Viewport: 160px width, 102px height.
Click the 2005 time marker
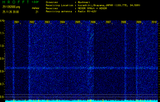(78, 22)
